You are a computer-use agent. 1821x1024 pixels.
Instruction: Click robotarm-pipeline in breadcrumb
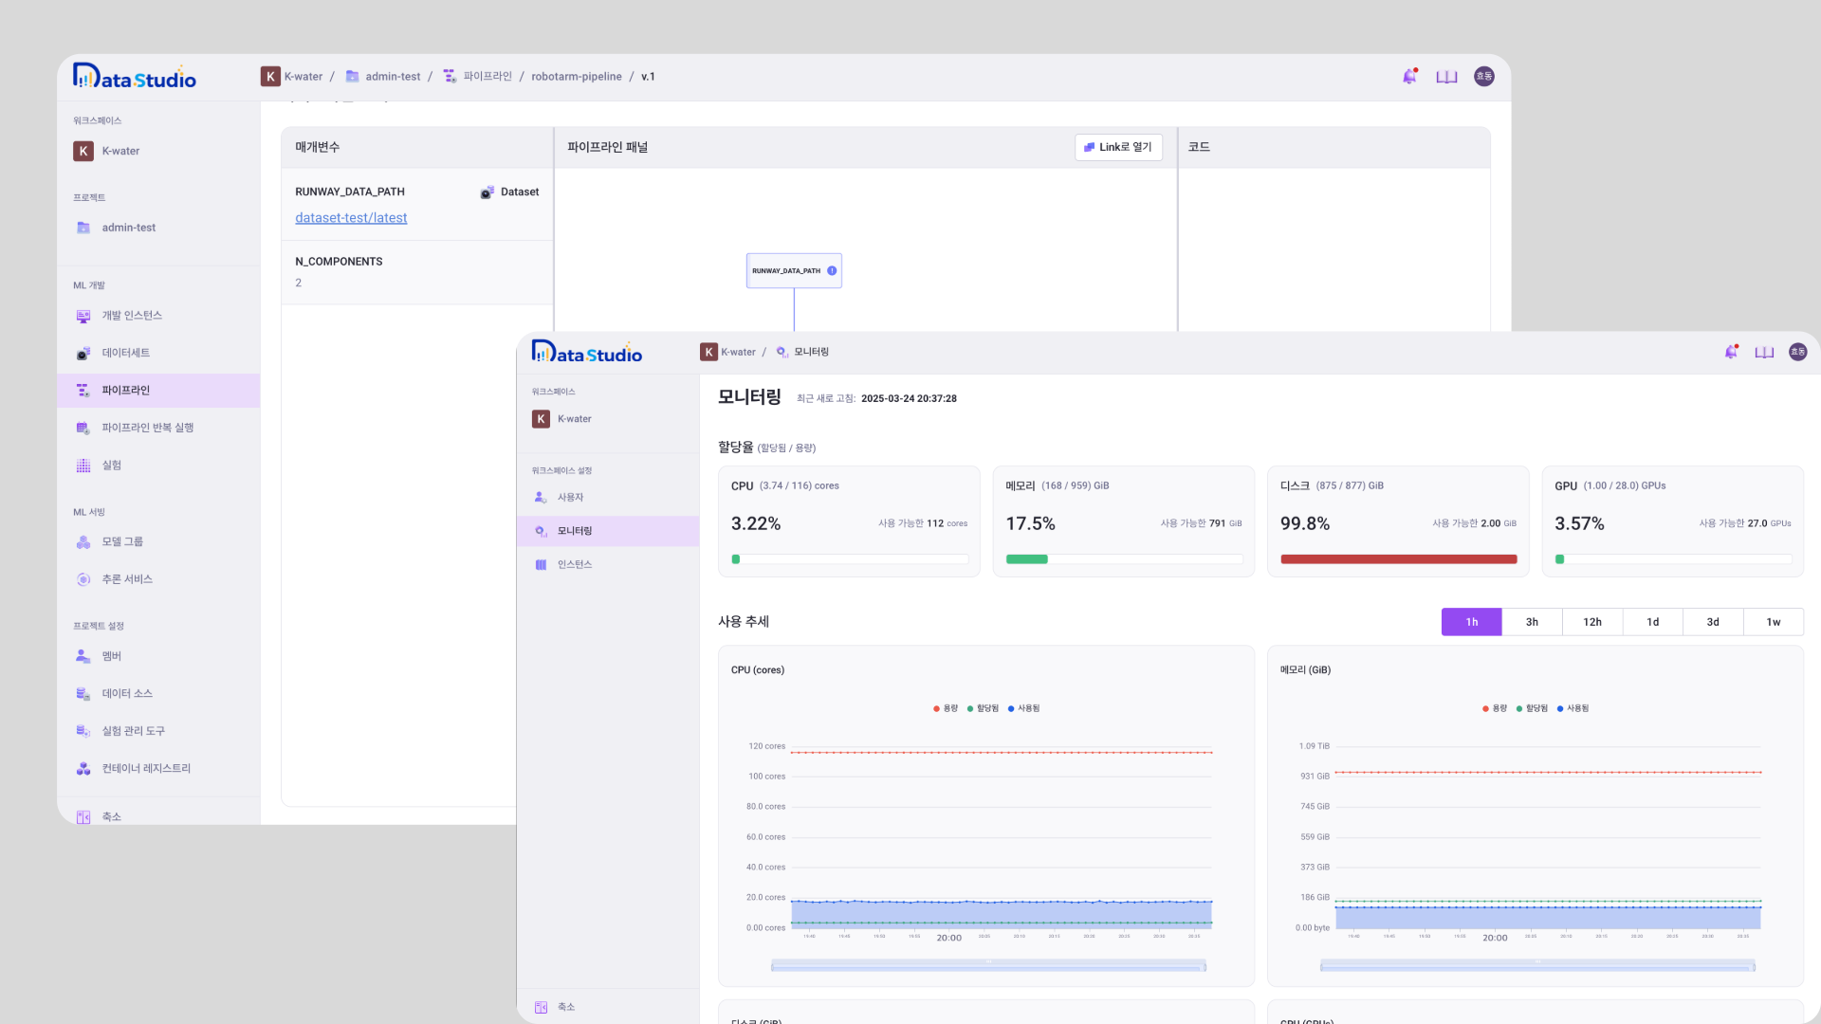point(576,77)
